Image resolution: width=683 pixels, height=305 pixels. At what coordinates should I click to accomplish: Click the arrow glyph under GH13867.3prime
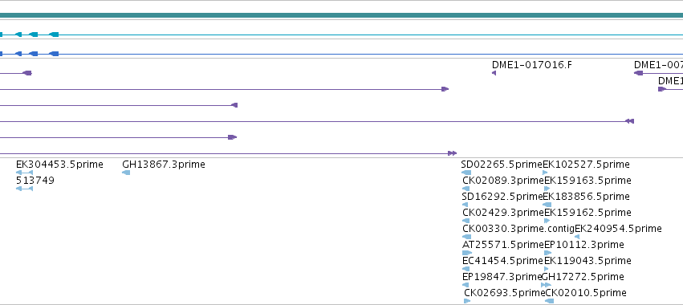tap(126, 173)
